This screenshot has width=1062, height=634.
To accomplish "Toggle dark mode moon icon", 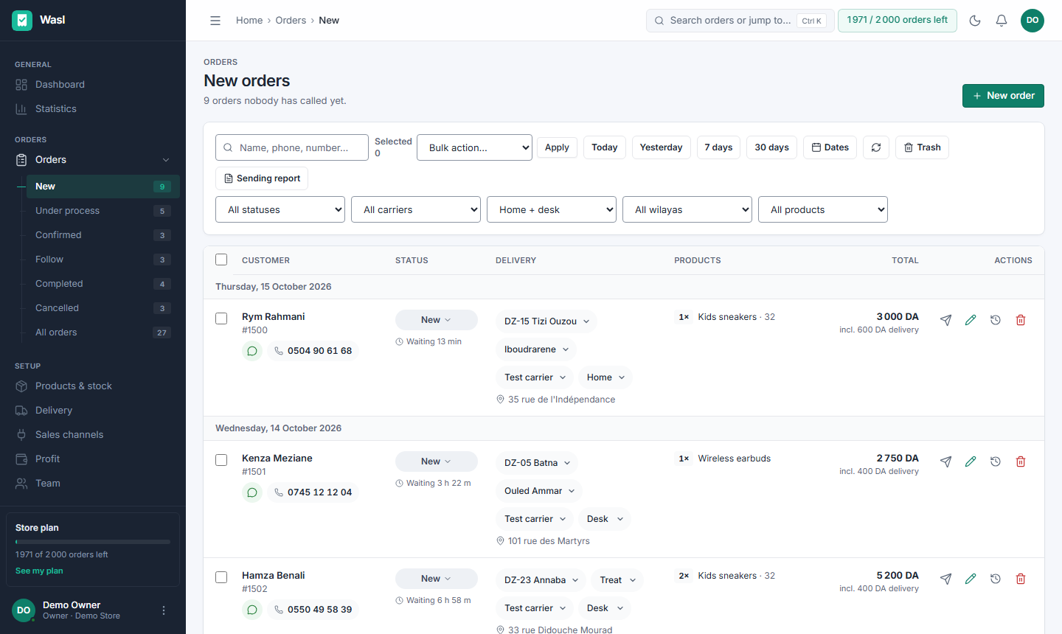I will (x=975, y=21).
